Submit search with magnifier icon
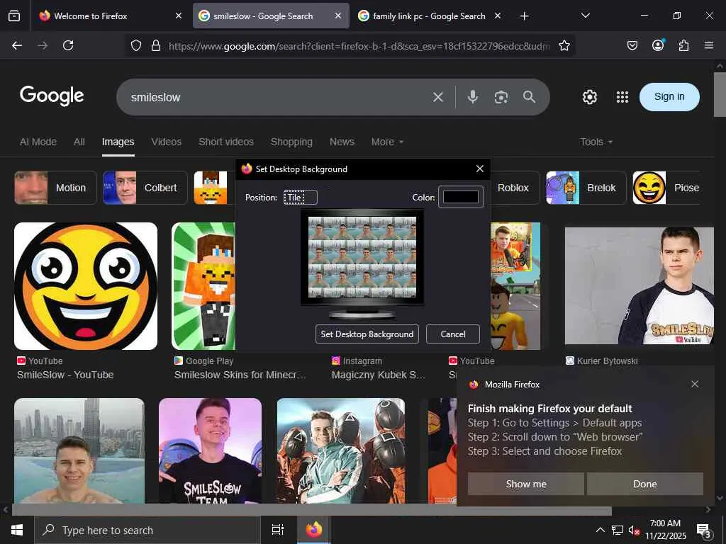This screenshot has height=544, width=726. pyautogui.click(x=529, y=96)
